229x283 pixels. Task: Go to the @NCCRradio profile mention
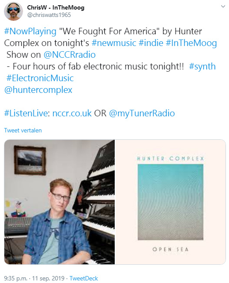click(70, 55)
